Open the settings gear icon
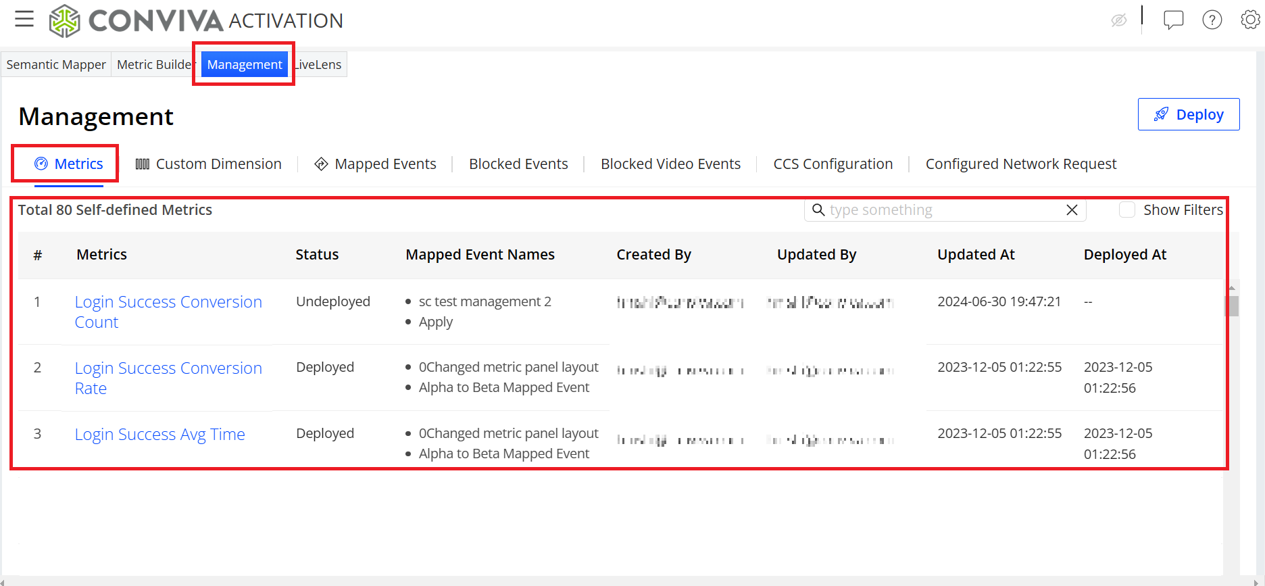This screenshot has height=586, width=1265. [x=1250, y=20]
